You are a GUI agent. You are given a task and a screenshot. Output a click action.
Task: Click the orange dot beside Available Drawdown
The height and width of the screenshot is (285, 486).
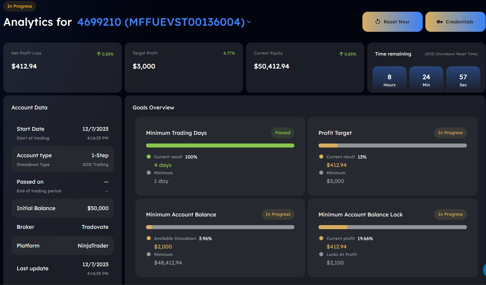[149, 238]
